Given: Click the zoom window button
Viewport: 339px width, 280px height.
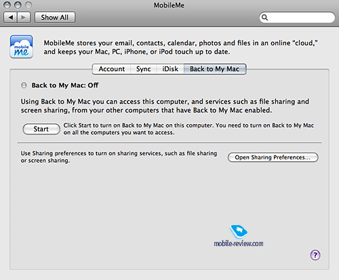Looking at the screenshot, I should pos(28,5).
